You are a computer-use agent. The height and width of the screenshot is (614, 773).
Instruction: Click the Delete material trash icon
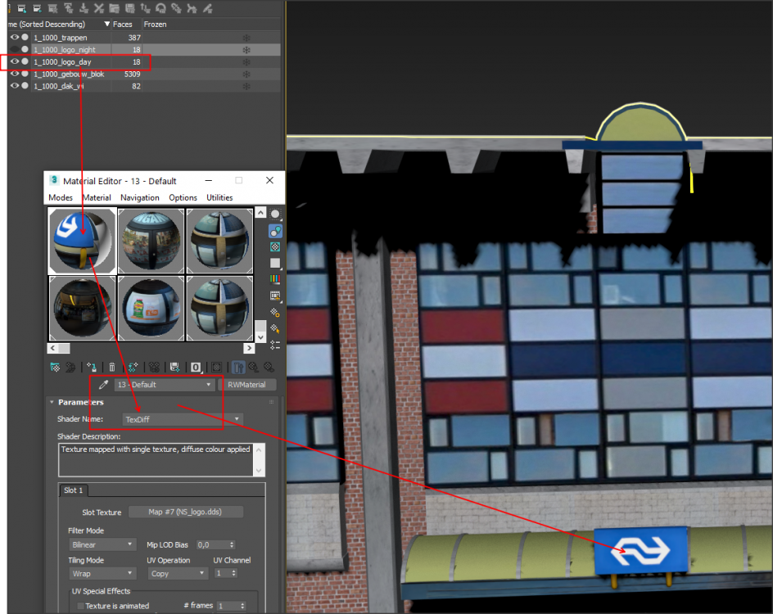click(112, 367)
